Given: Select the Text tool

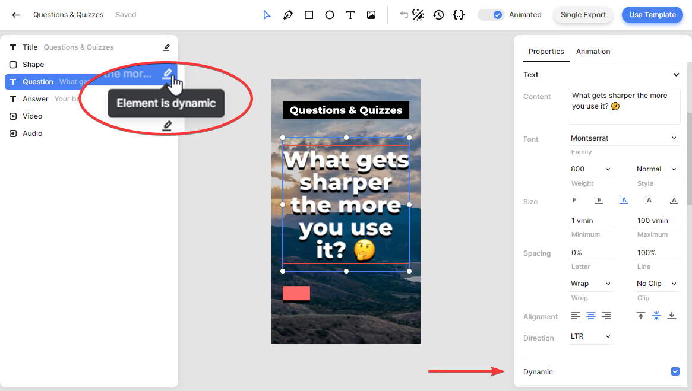Looking at the screenshot, I should click(x=350, y=15).
